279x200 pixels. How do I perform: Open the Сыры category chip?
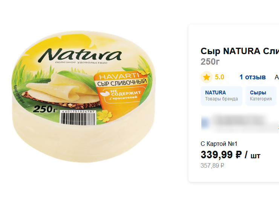(261, 96)
